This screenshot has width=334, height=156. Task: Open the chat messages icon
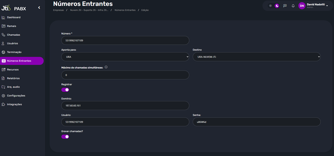(x=285, y=6)
